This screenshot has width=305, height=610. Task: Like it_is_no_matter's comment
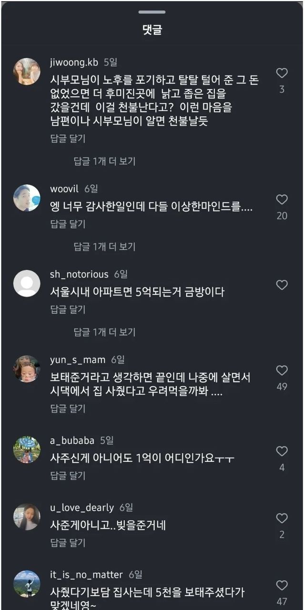(x=282, y=585)
